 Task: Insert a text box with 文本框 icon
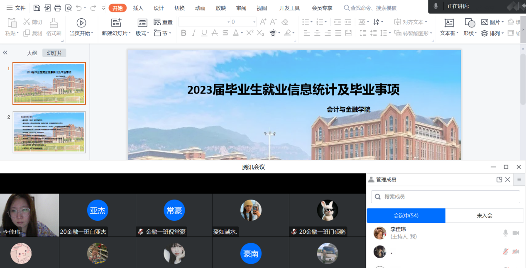click(x=449, y=23)
